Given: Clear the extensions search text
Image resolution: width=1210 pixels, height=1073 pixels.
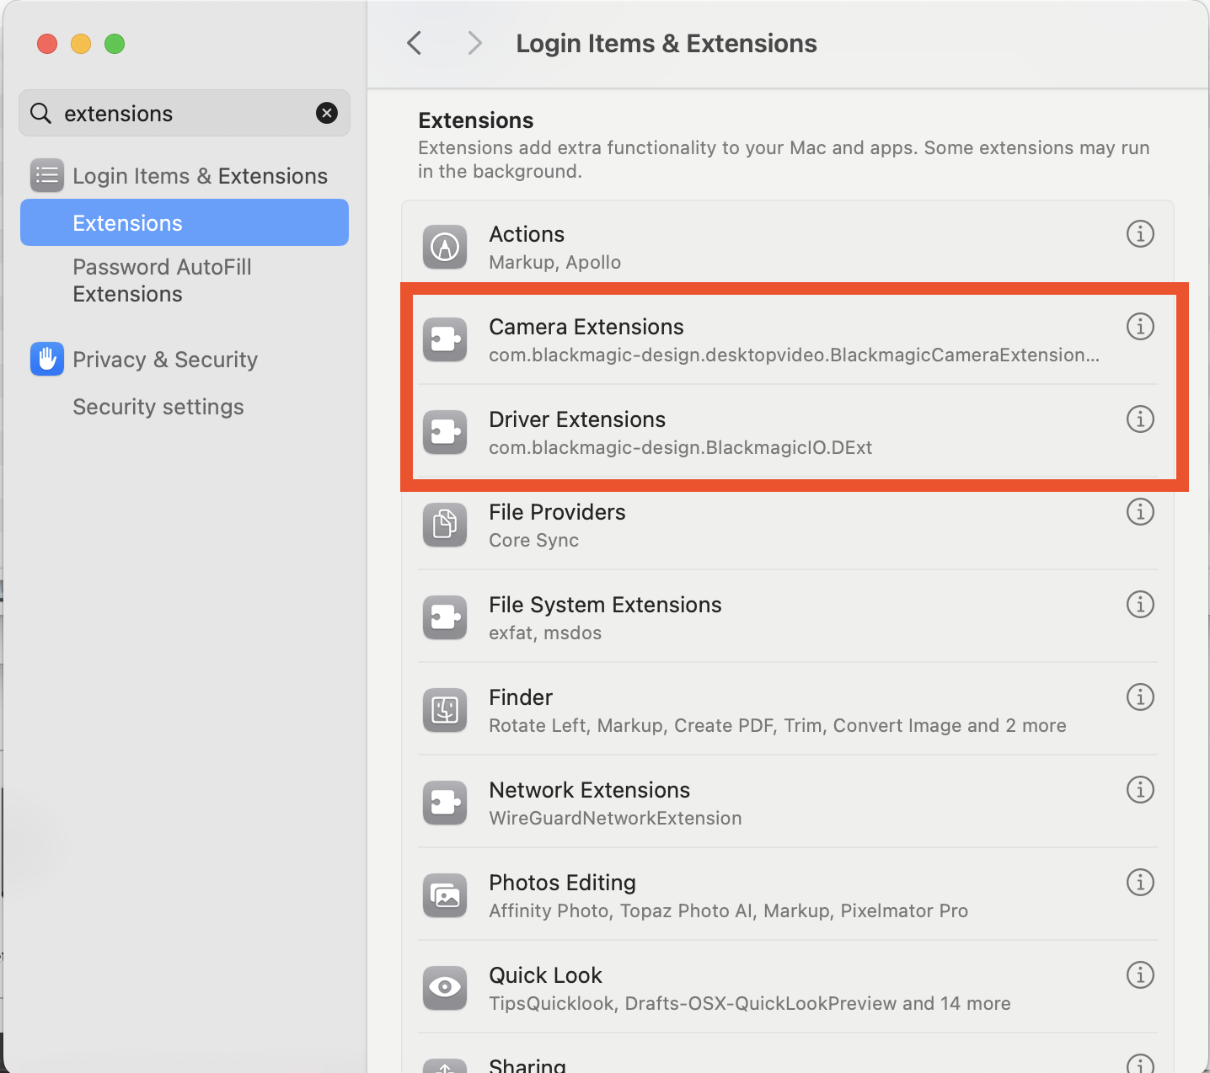Looking at the screenshot, I should tap(327, 113).
